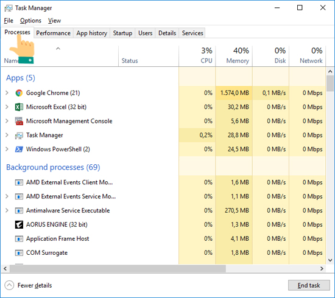The height and width of the screenshot is (298, 335).
Task: Expand the Google Chrome process group
Action: pos(7,93)
